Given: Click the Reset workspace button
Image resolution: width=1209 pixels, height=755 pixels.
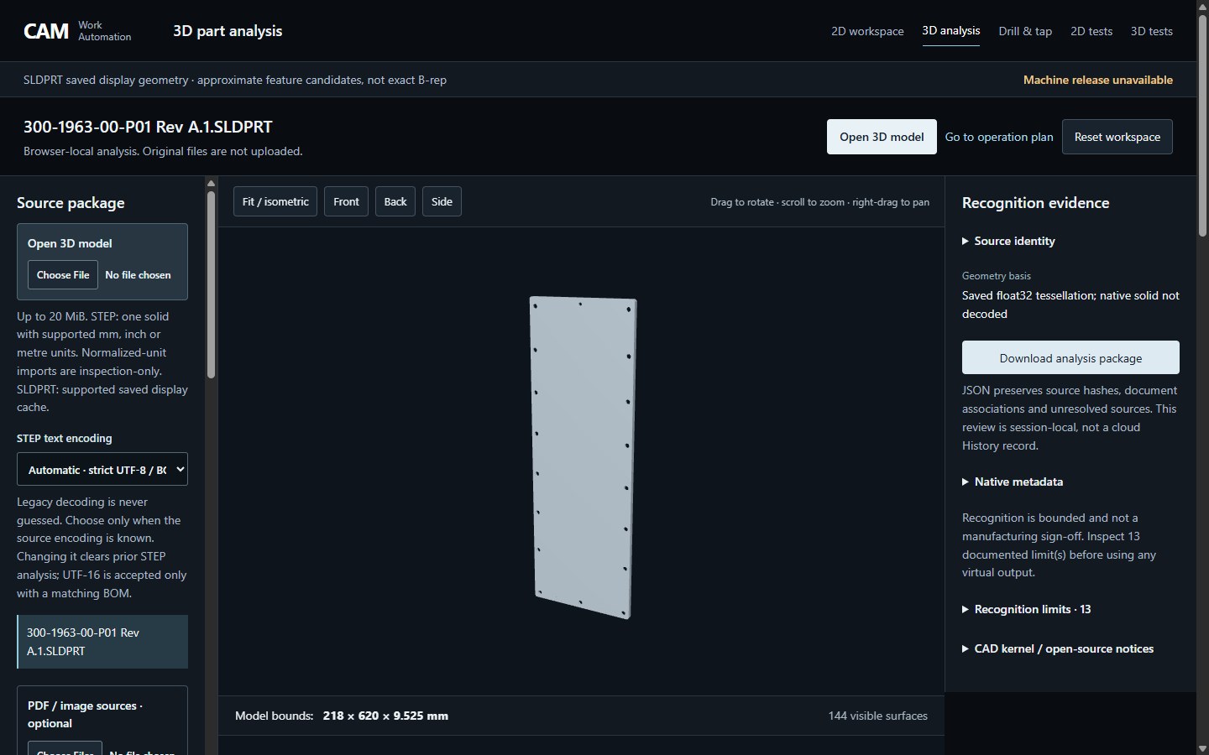Looking at the screenshot, I should (x=1117, y=137).
